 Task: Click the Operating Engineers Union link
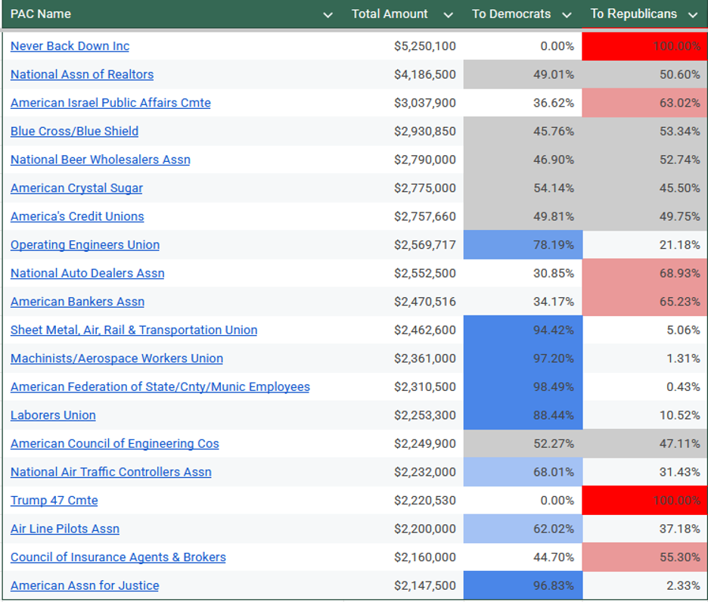click(85, 245)
